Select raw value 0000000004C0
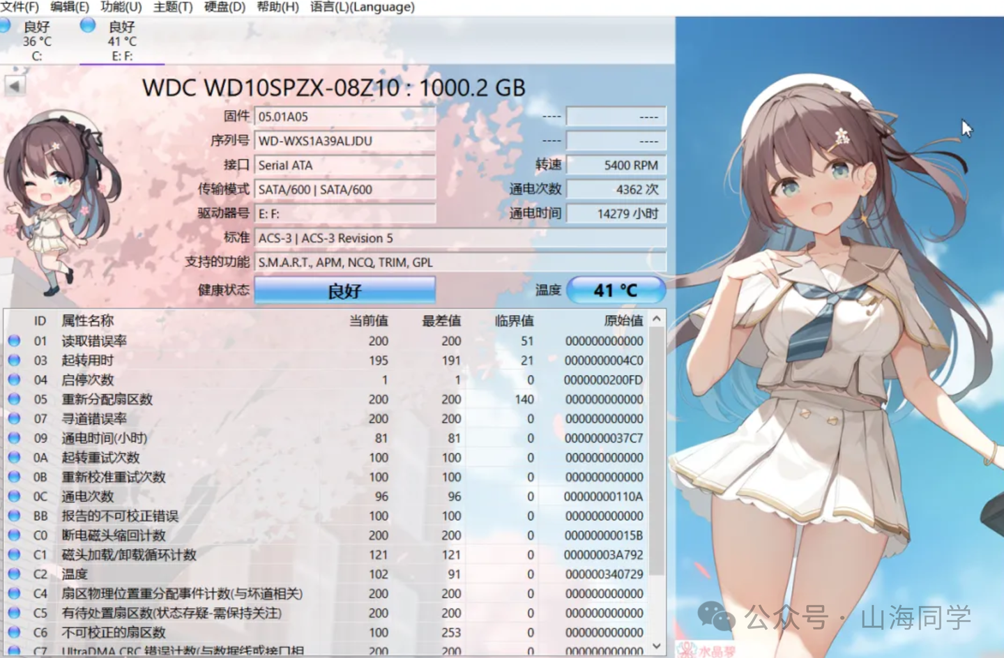The height and width of the screenshot is (658, 1004). tap(604, 360)
